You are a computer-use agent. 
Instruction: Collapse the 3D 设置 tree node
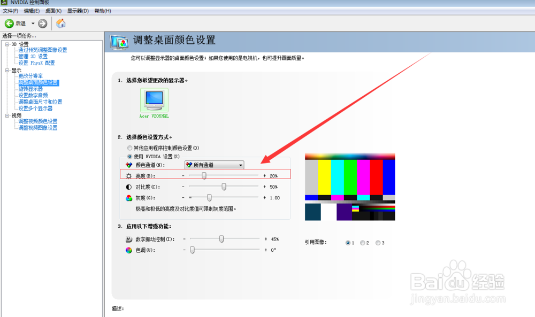pos(7,44)
